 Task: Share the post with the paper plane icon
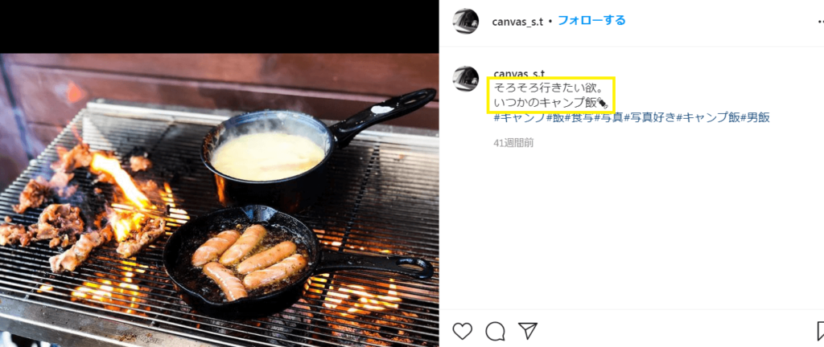pos(528,330)
